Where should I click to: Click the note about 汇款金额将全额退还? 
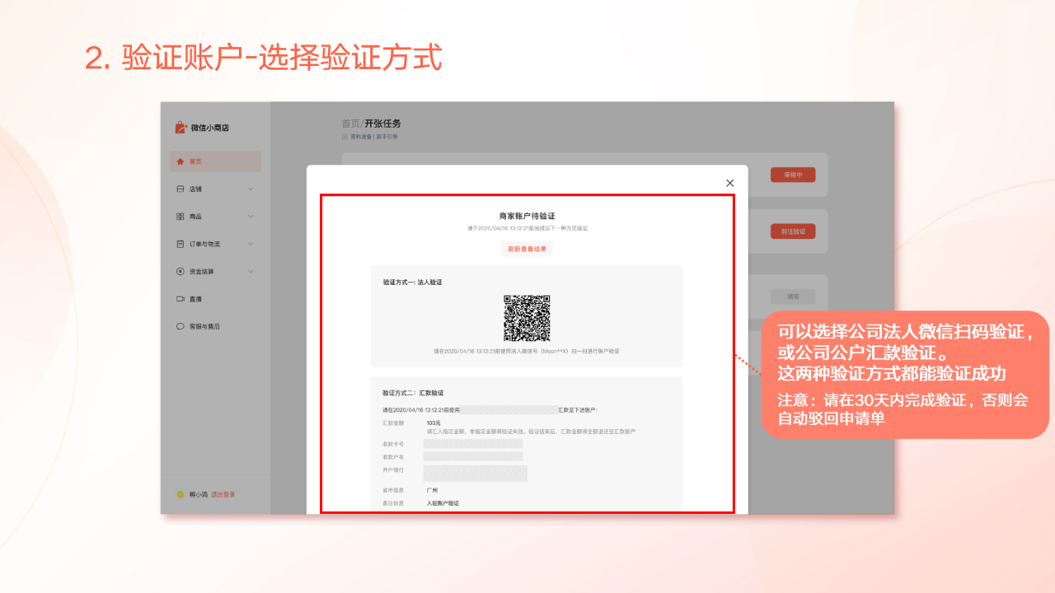click(x=531, y=432)
